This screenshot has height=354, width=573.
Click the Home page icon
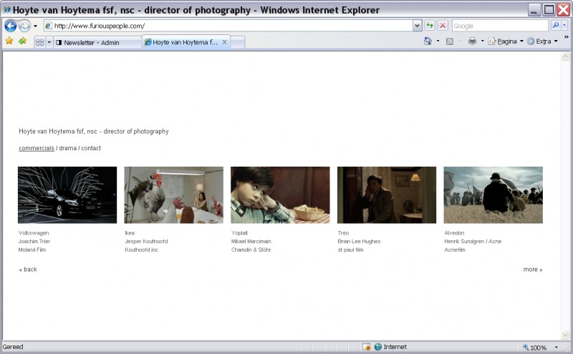tap(428, 41)
